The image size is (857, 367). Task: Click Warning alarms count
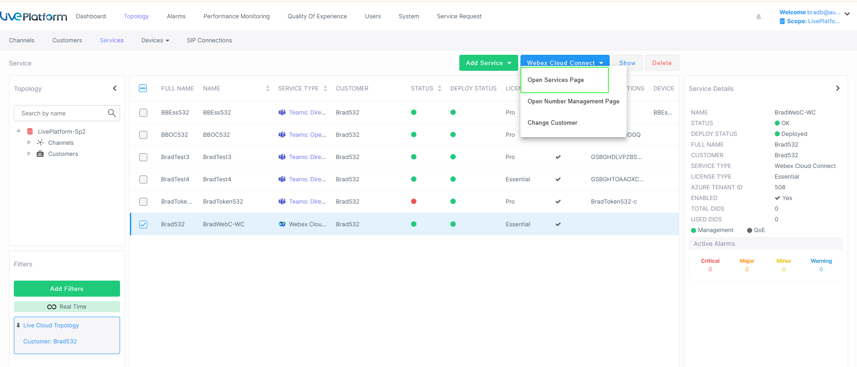[x=821, y=269]
